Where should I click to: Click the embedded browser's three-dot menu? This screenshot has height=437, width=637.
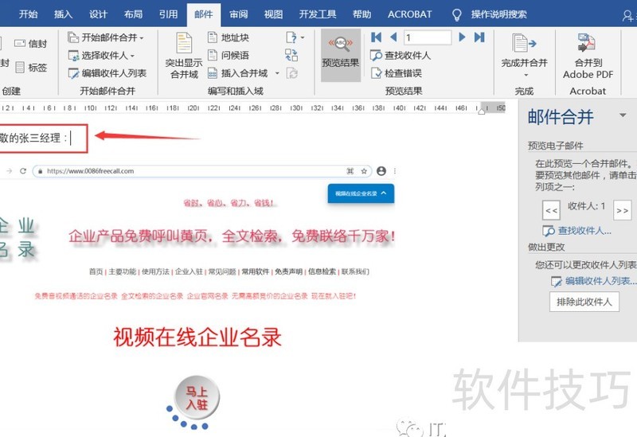pos(394,171)
